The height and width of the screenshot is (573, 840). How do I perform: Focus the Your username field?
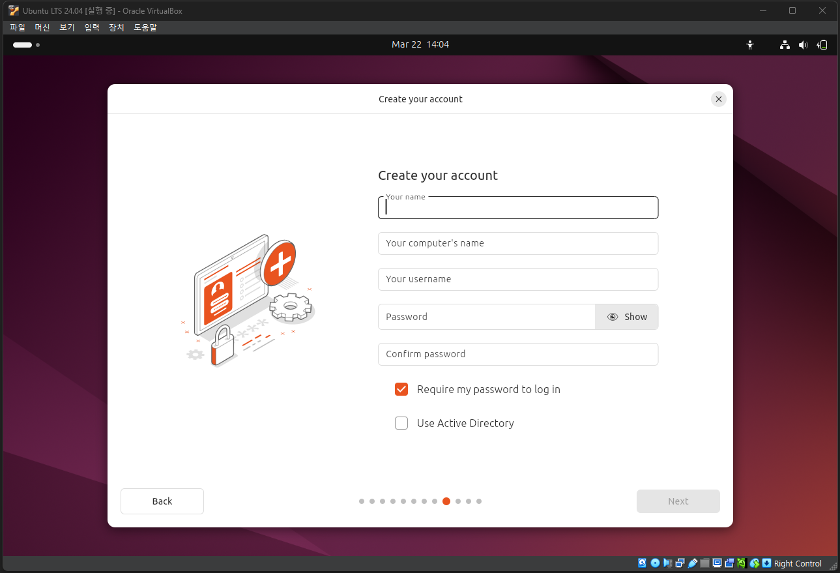(x=518, y=279)
